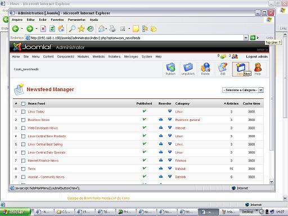Open the Installers menu in Joomla
The image size is (288, 216).
114,56
